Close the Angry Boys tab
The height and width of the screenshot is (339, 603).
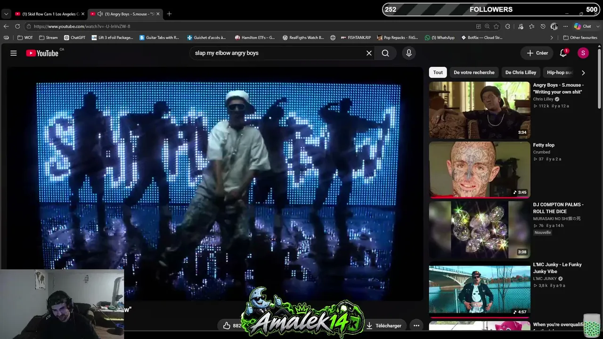pos(158,14)
